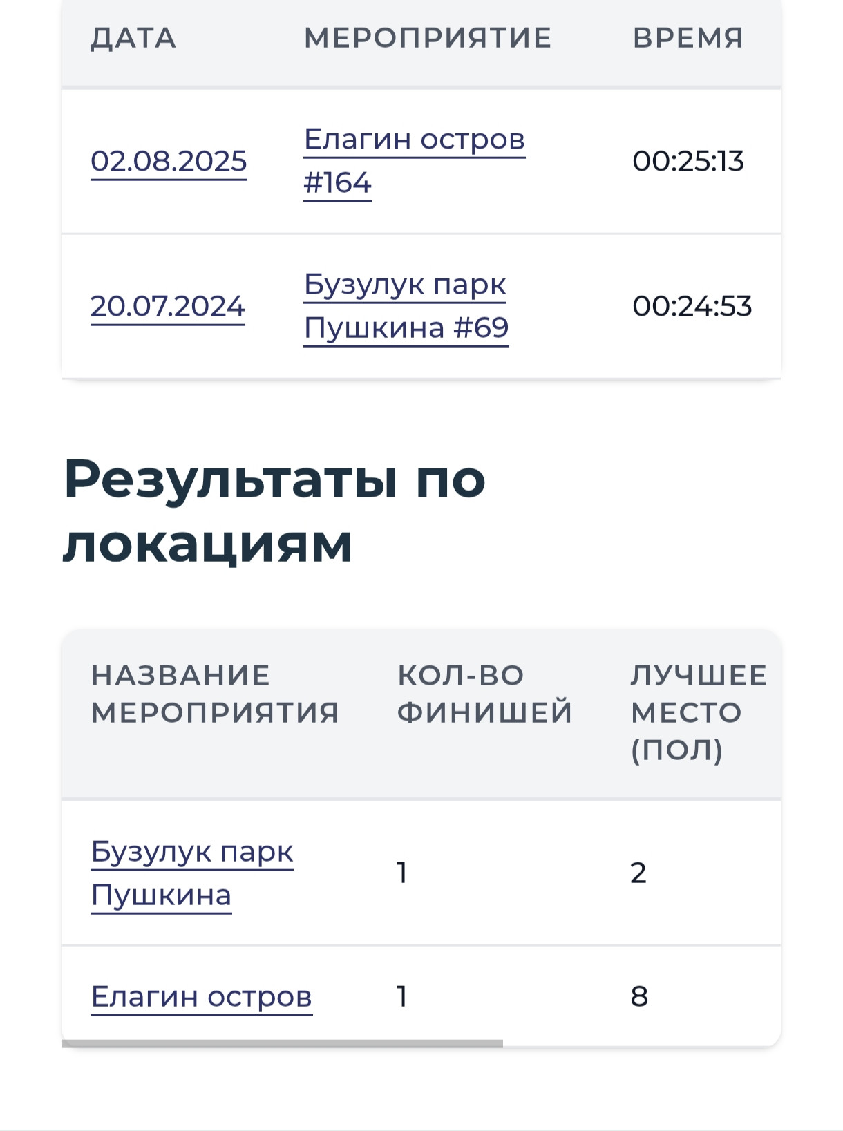Screen dimensions: 843x1131
Task: Click the ЛУЧШЕЕ МЕСТО (ПОЛ) column header
Action: tap(699, 712)
